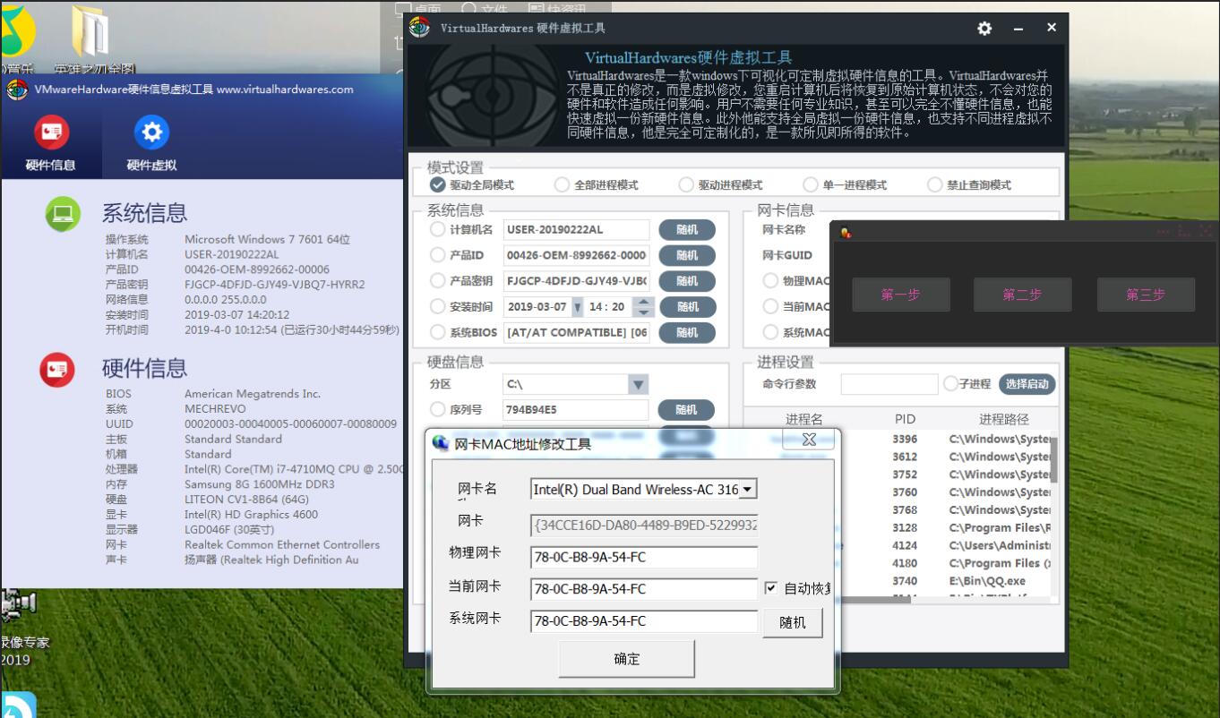
Task: Click the 命令行参数 input field
Action: pyautogui.click(x=889, y=384)
